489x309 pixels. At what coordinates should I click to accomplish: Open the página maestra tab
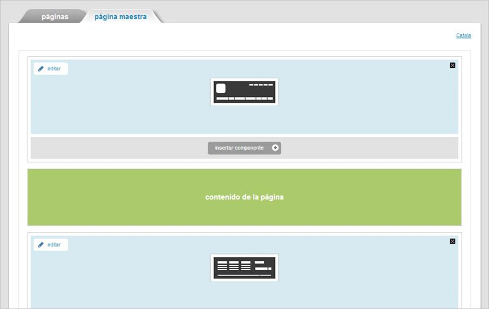pyautogui.click(x=120, y=17)
